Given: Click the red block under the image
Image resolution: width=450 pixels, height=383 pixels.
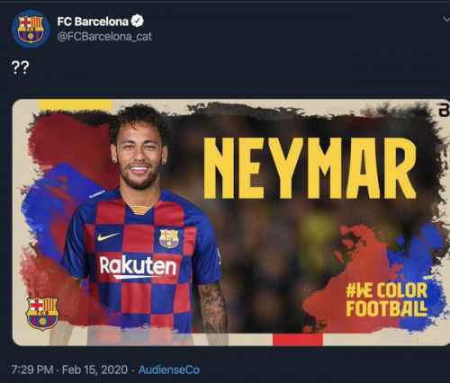Looking at the screenshot, I should coord(298,339).
